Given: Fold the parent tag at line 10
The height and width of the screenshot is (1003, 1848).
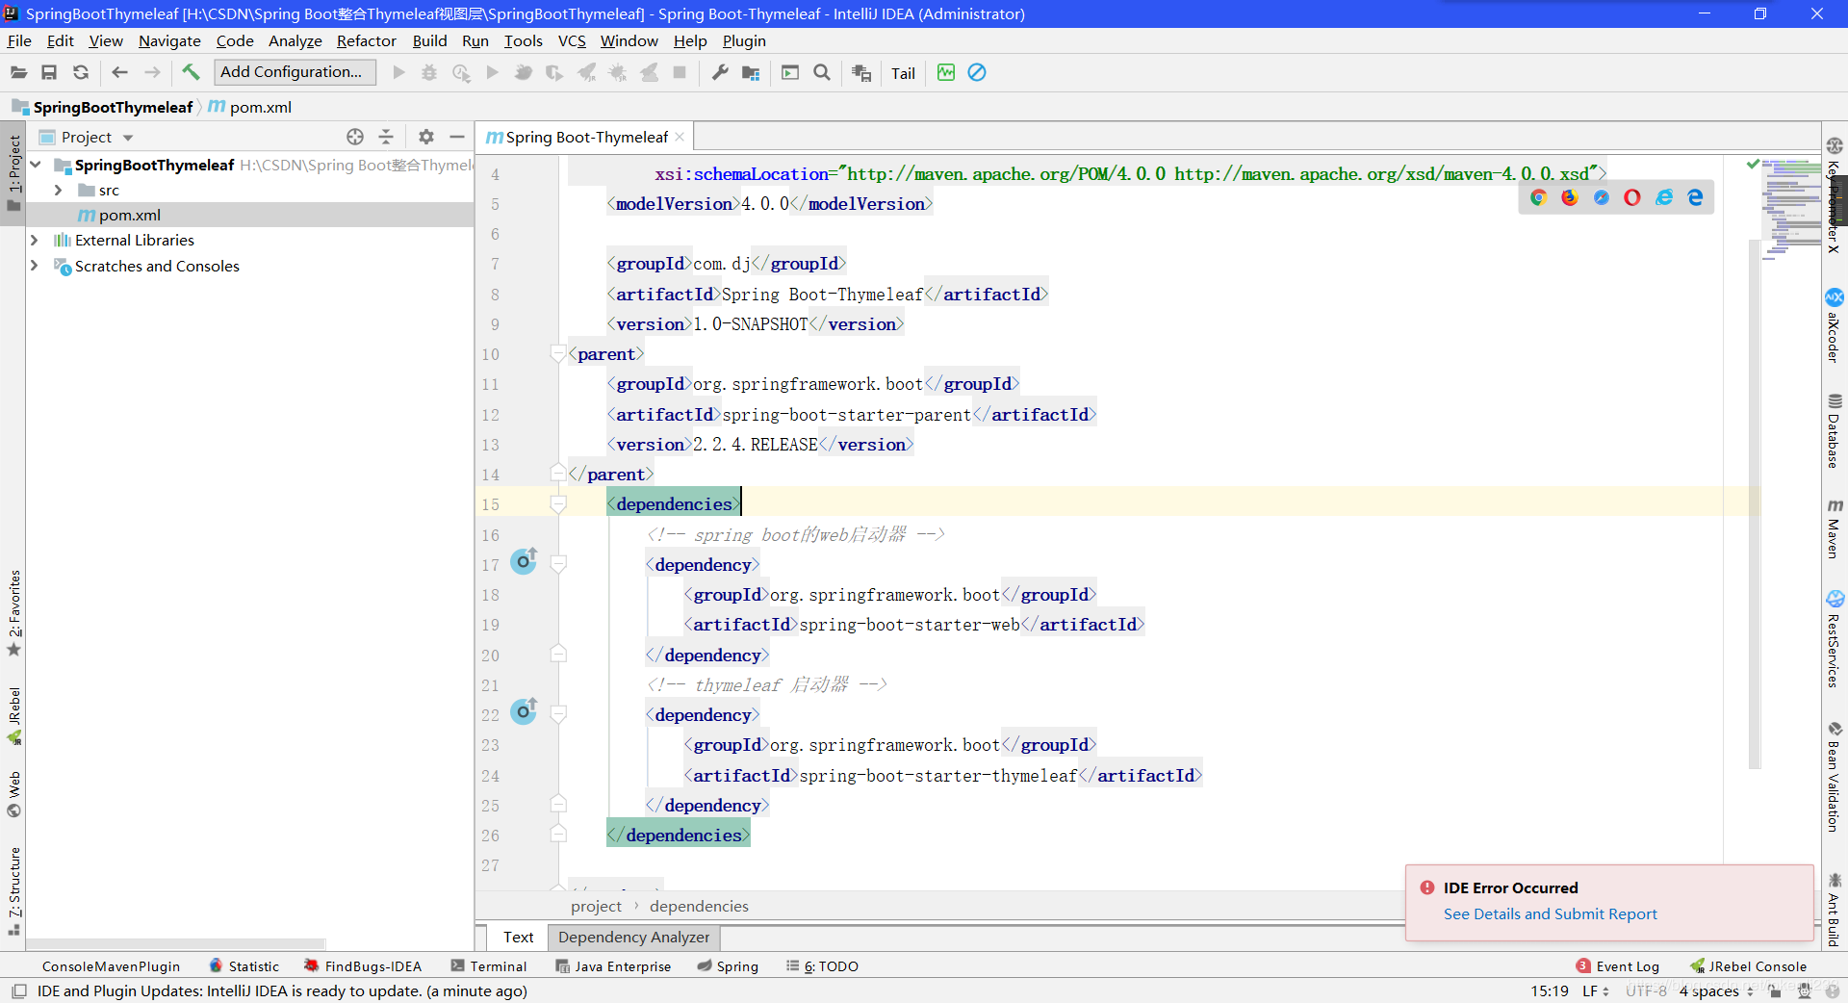Looking at the screenshot, I should pyautogui.click(x=558, y=353).
